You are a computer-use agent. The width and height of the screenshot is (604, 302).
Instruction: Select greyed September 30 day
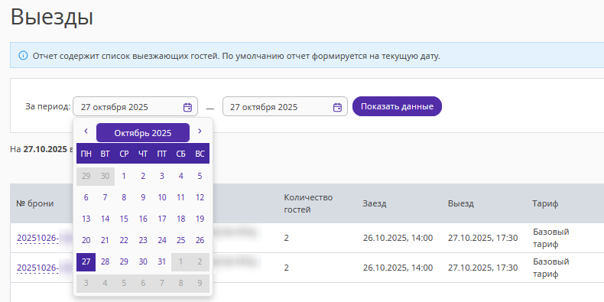tap(106, 176)
